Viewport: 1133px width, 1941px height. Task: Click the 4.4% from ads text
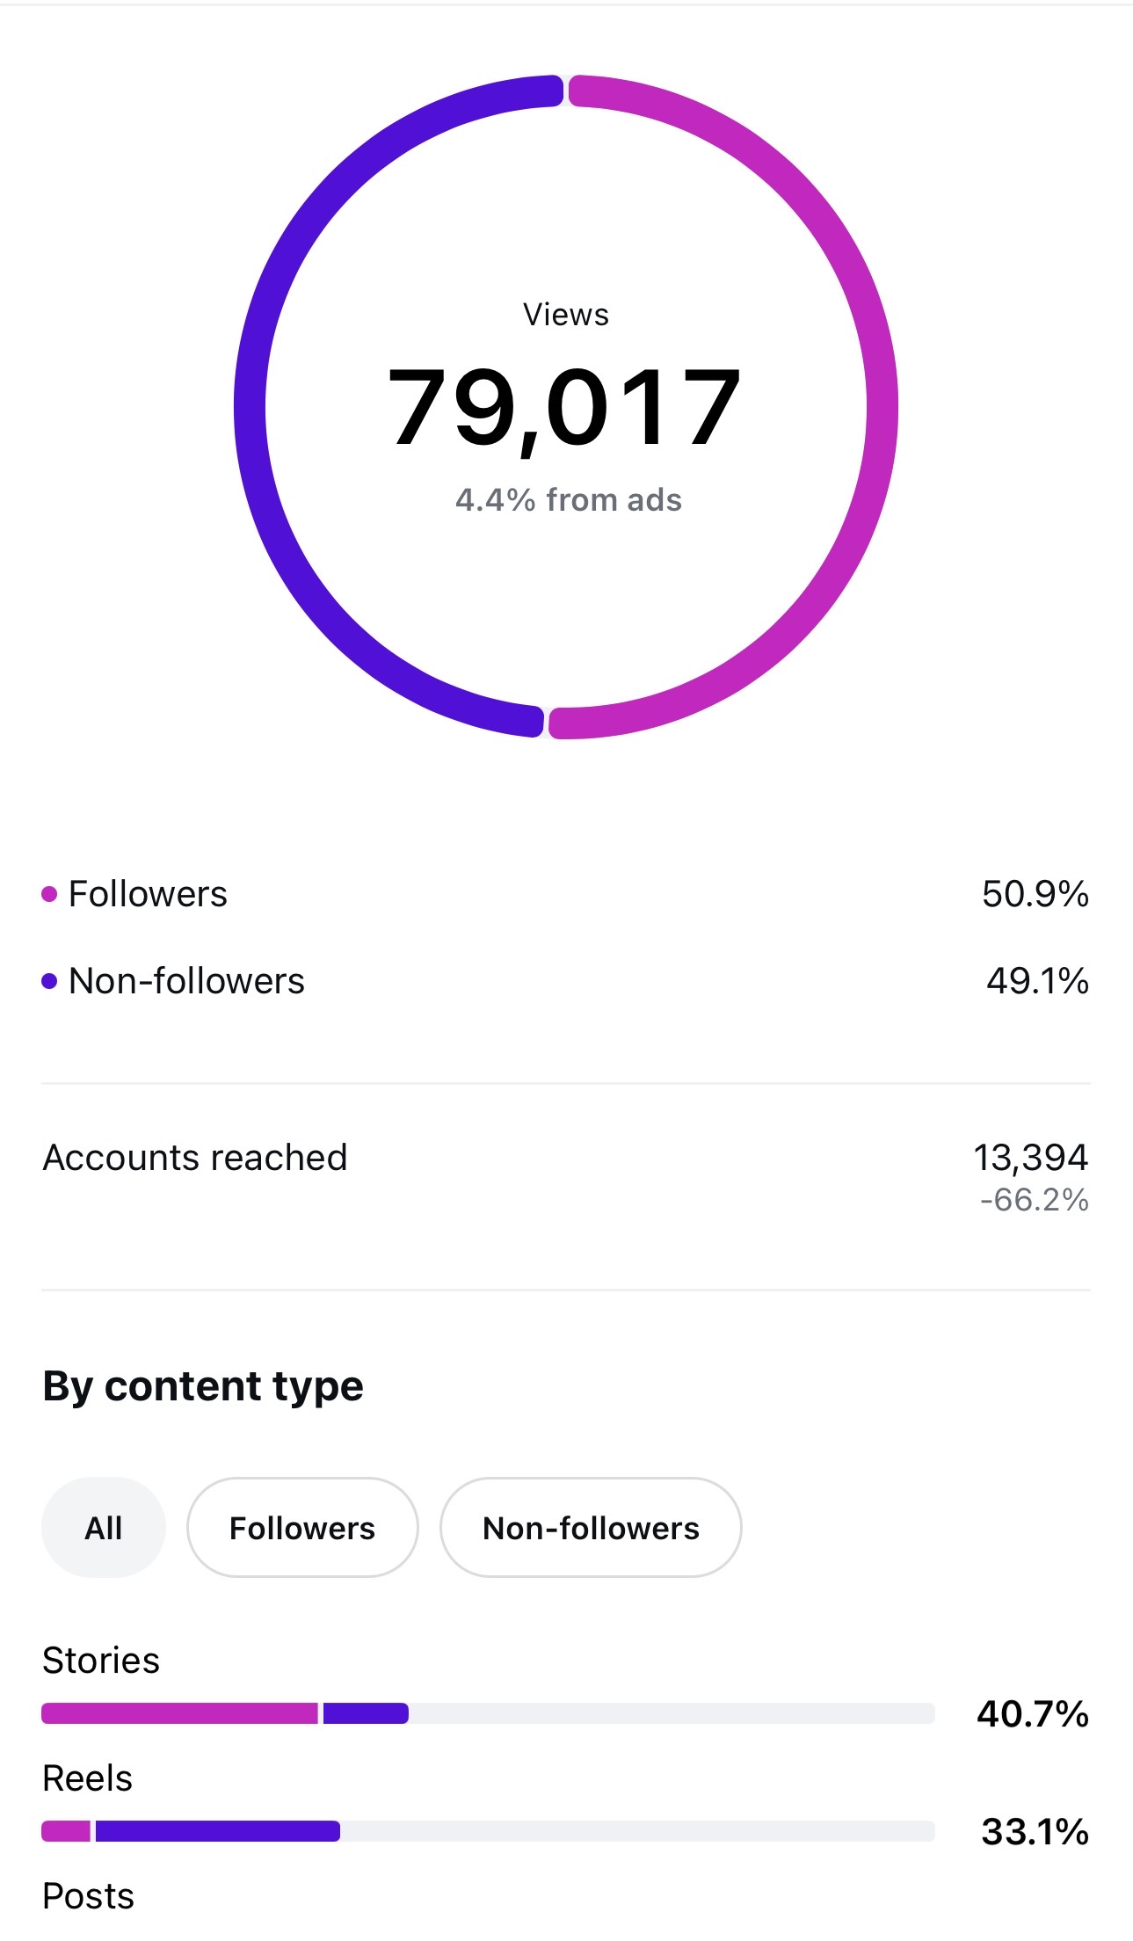click(x=569, y=500)
